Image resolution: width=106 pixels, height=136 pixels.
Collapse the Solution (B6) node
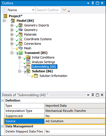point(19,71)
